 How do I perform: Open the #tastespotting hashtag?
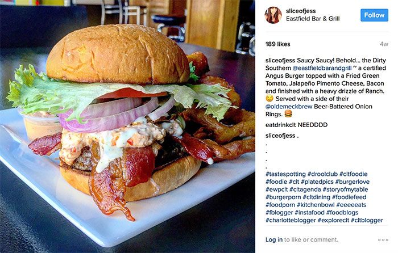(x=285, y=174)
